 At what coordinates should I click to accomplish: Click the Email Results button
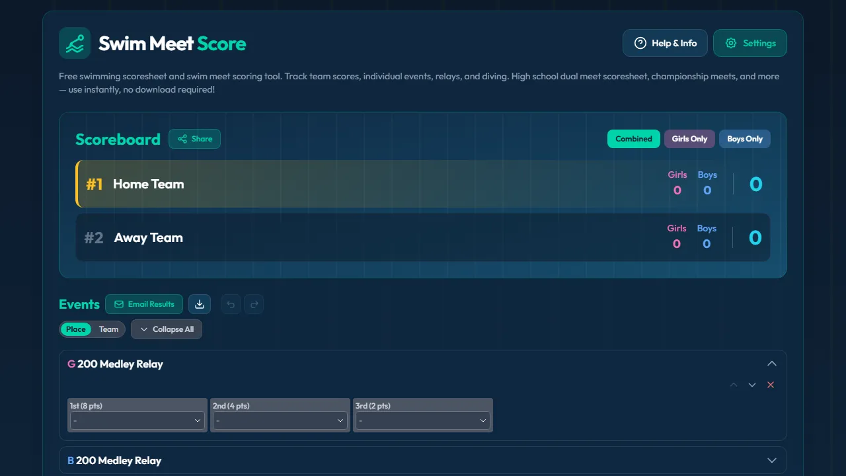pyautogui.click(x=144, y=304)
